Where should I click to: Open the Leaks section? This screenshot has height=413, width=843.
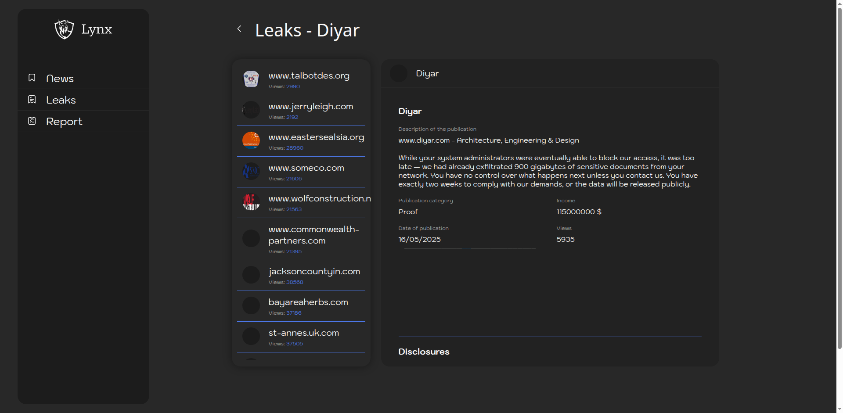tap(83, 100)
